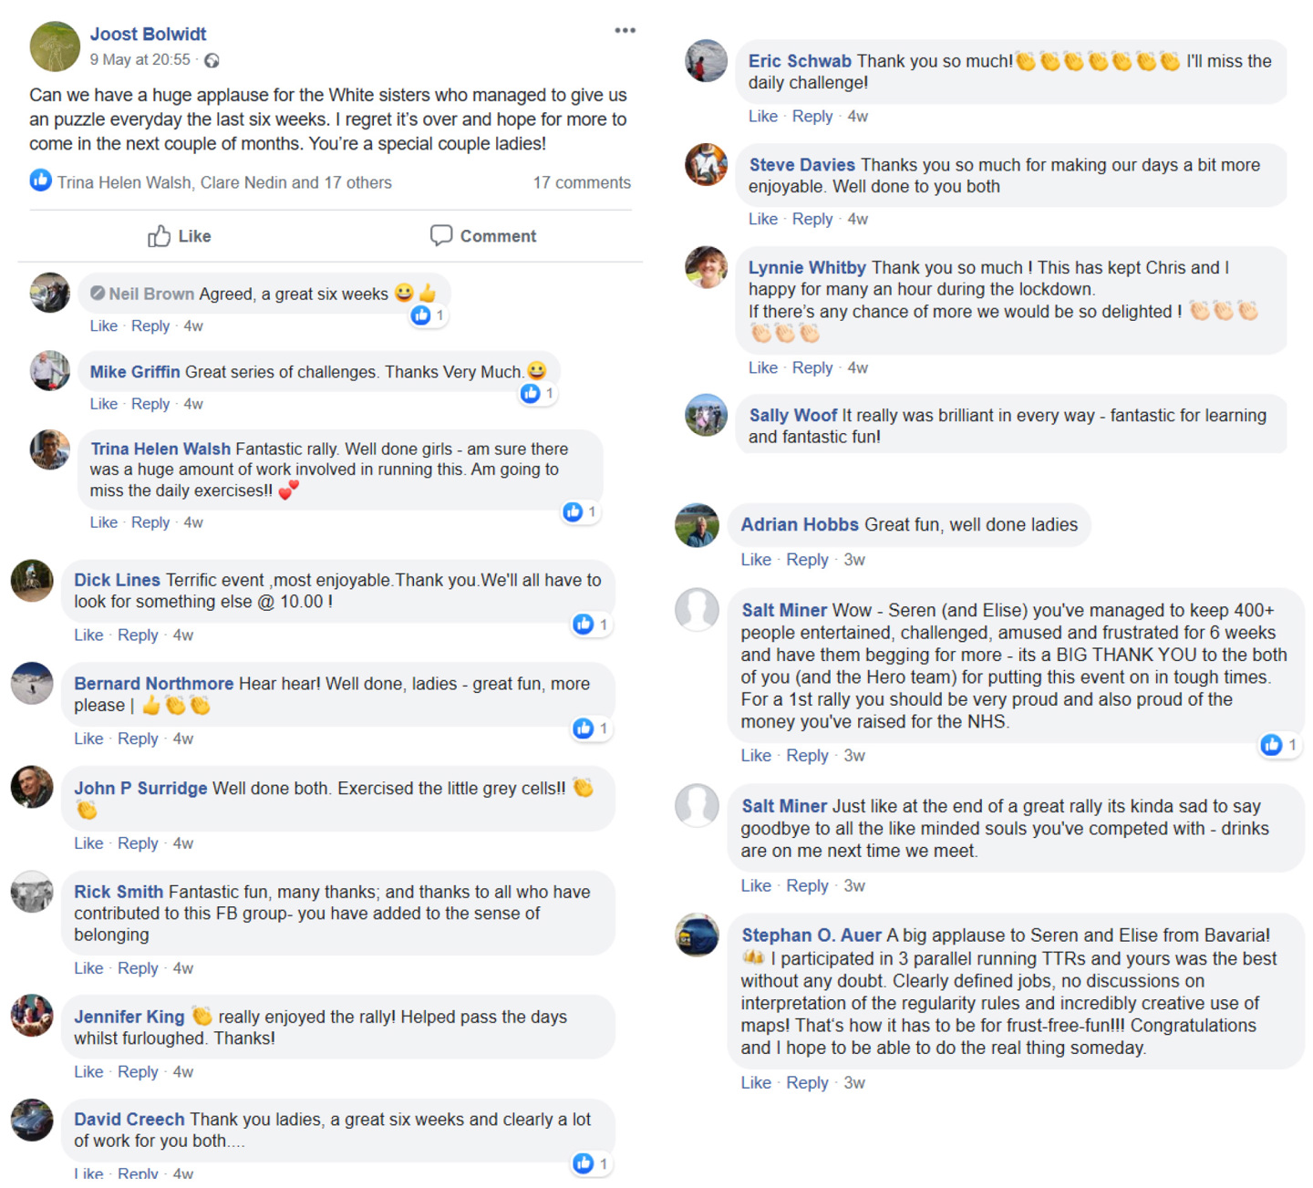This screenshot has height=1188, width=1313.
Task: Click Jennifer King's avatar thumbnail
Action: pos(32,1016)
